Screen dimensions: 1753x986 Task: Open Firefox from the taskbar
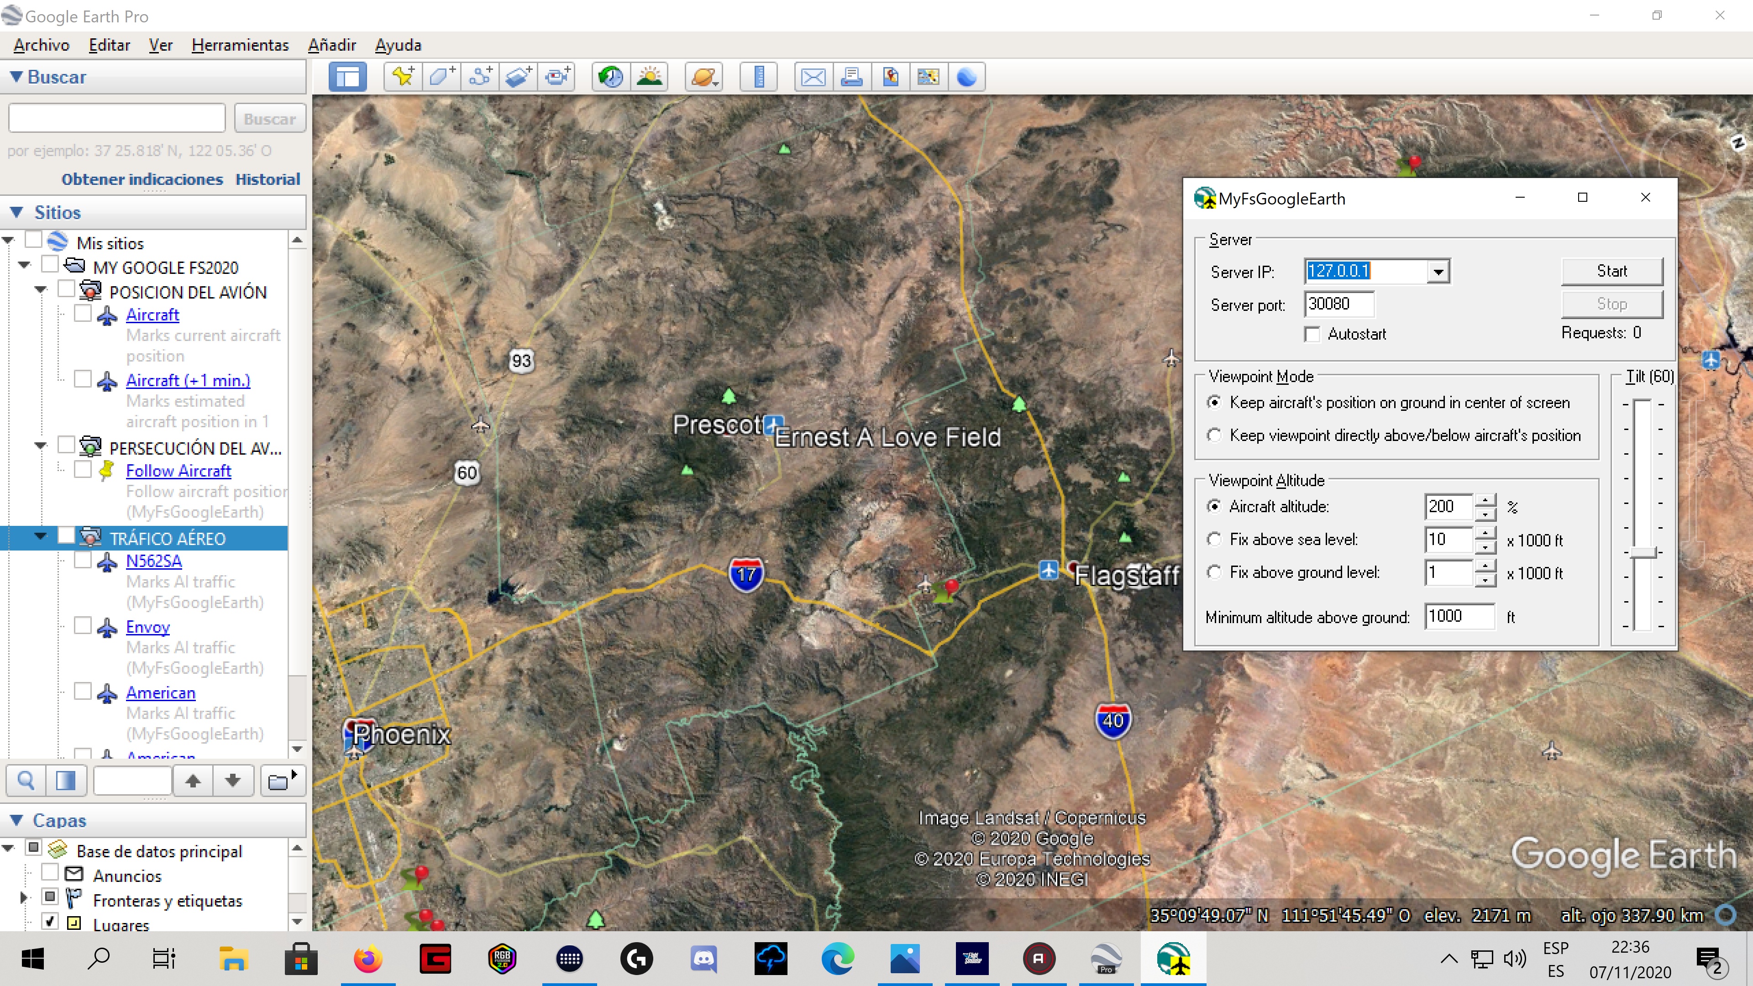(x=368, y=960)
